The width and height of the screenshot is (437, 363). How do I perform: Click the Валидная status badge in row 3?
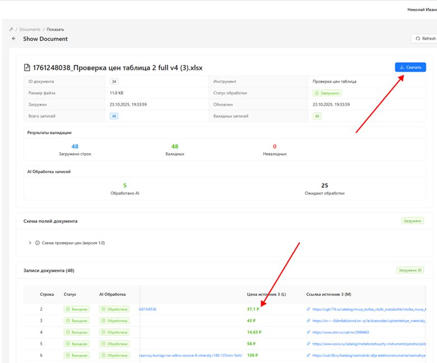click(76, 320)
